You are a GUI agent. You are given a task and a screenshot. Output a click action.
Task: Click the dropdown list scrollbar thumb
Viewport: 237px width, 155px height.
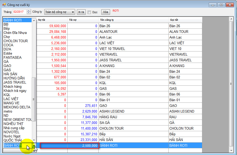coord(34,99)
